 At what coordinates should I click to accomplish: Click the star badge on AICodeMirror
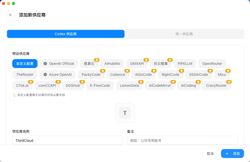coord(173,82)
